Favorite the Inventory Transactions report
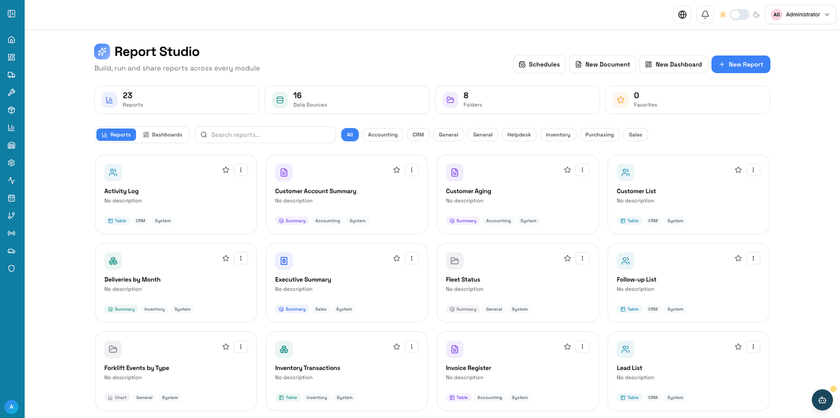Screen dimensions: 840x418 pyautogui.click(x=396, y=347)
